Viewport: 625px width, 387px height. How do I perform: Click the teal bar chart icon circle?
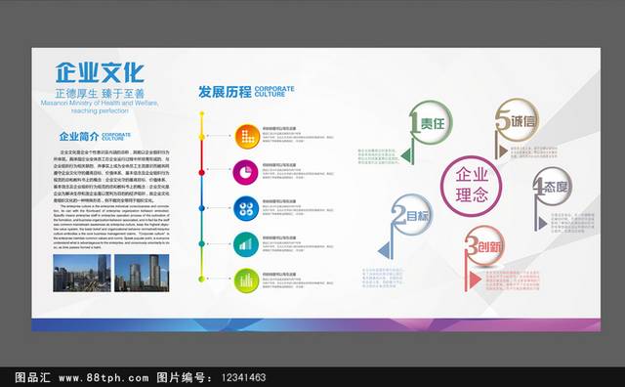(x=246, y=244)
